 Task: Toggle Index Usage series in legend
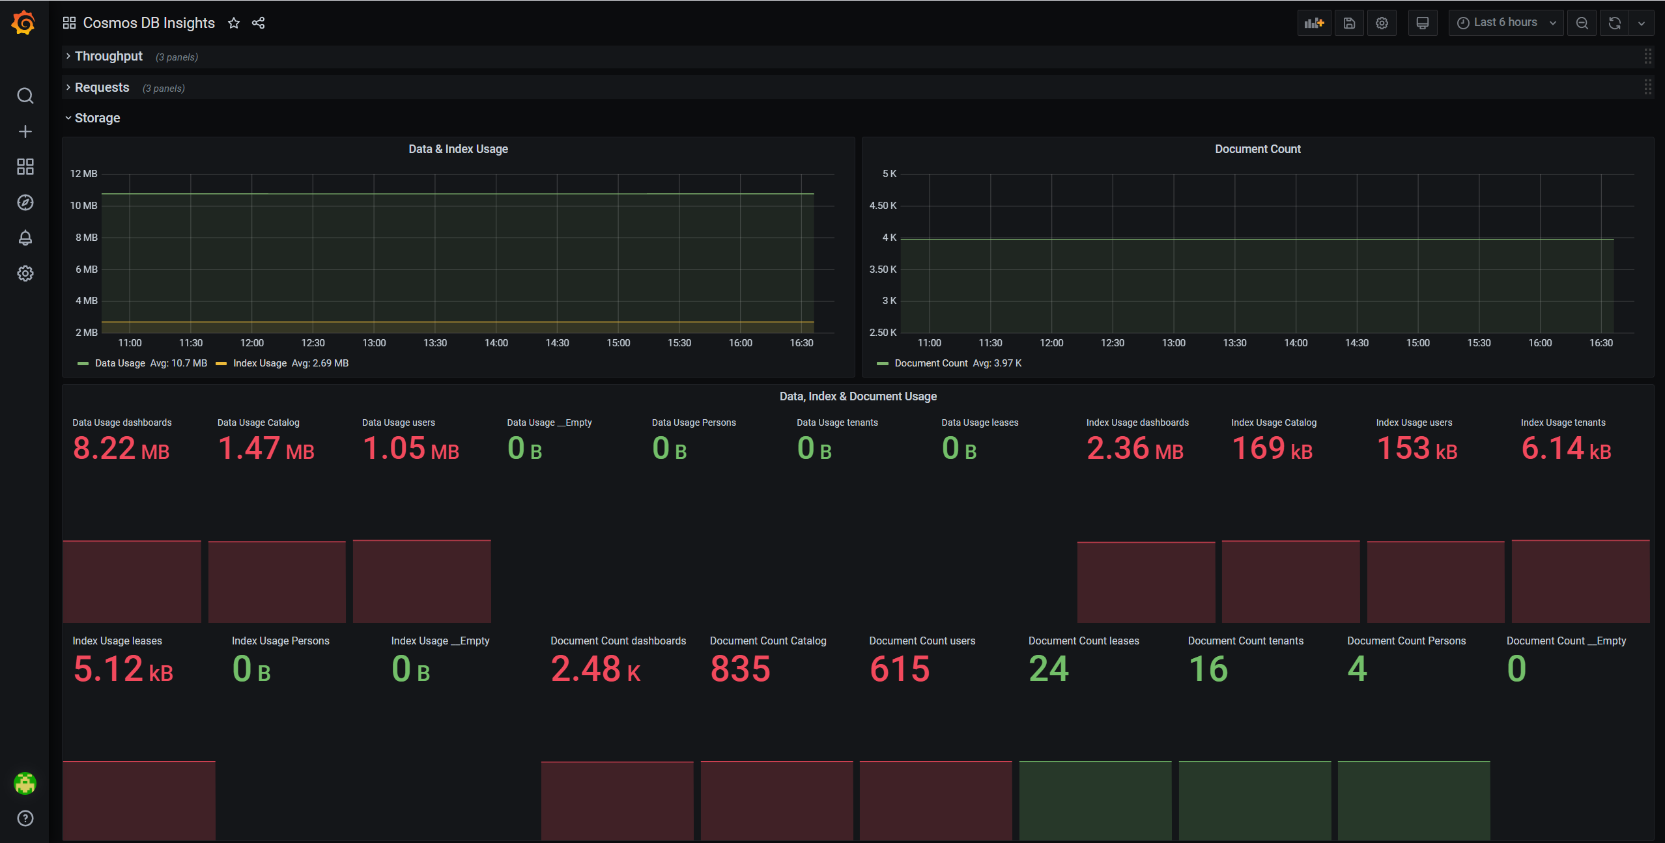click(259, 363)
